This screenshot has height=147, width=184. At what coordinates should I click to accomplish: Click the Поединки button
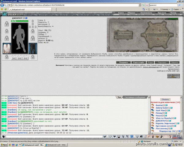click(x=124, y=62)
